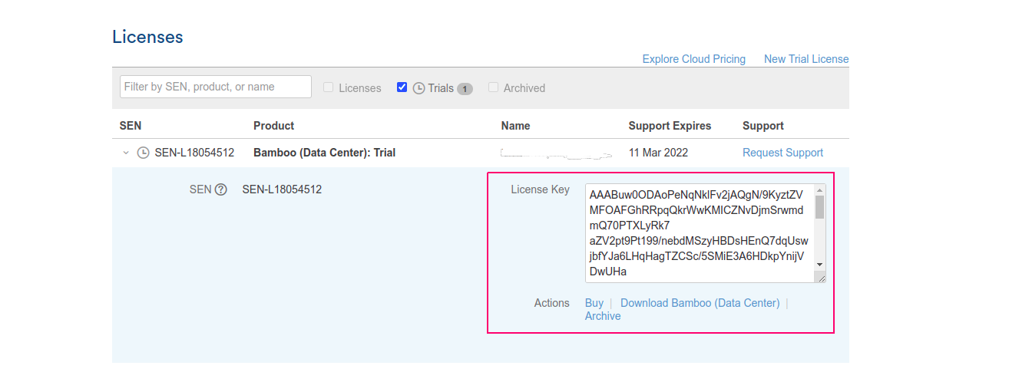Open the New Trial License link
The image size is (1009, 382).
pos(806,59)
